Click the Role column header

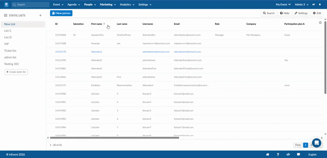[x=217, y=24]
